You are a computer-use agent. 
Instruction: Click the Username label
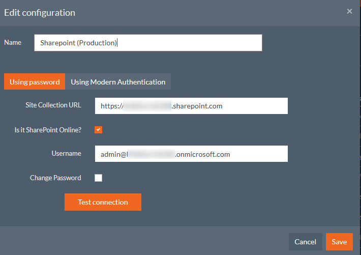tap(66, 154)
